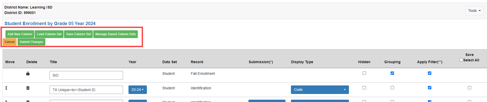Toggle Apply Filter checkbox for SID row
This screenshot has width=487, height=102.
[429, 73]
